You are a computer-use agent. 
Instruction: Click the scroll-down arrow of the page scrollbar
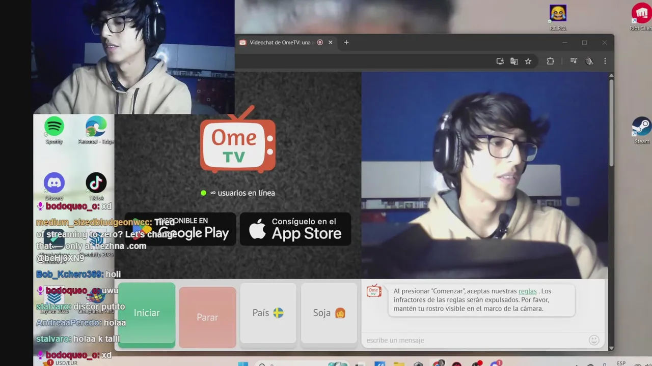coord(611,348)
